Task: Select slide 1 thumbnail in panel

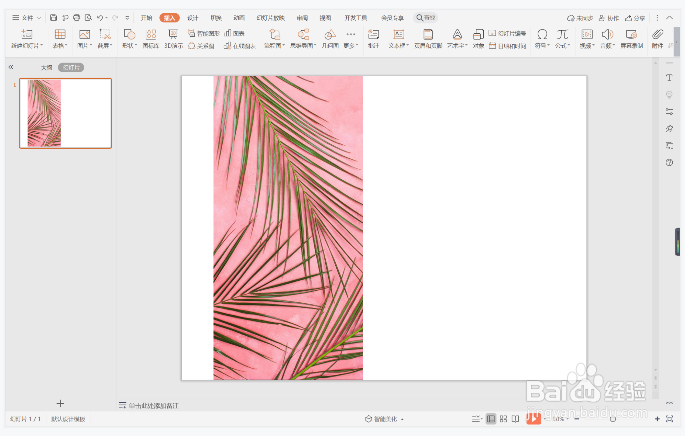Action: tap(65, 113)
